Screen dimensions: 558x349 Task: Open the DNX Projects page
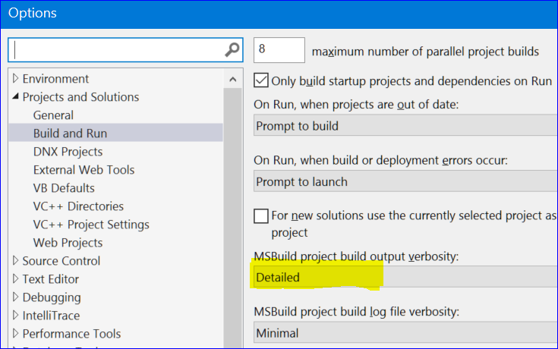click(x=68, y=152)
